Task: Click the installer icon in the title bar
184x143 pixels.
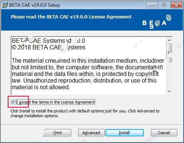Action: (x=5, y=5)
